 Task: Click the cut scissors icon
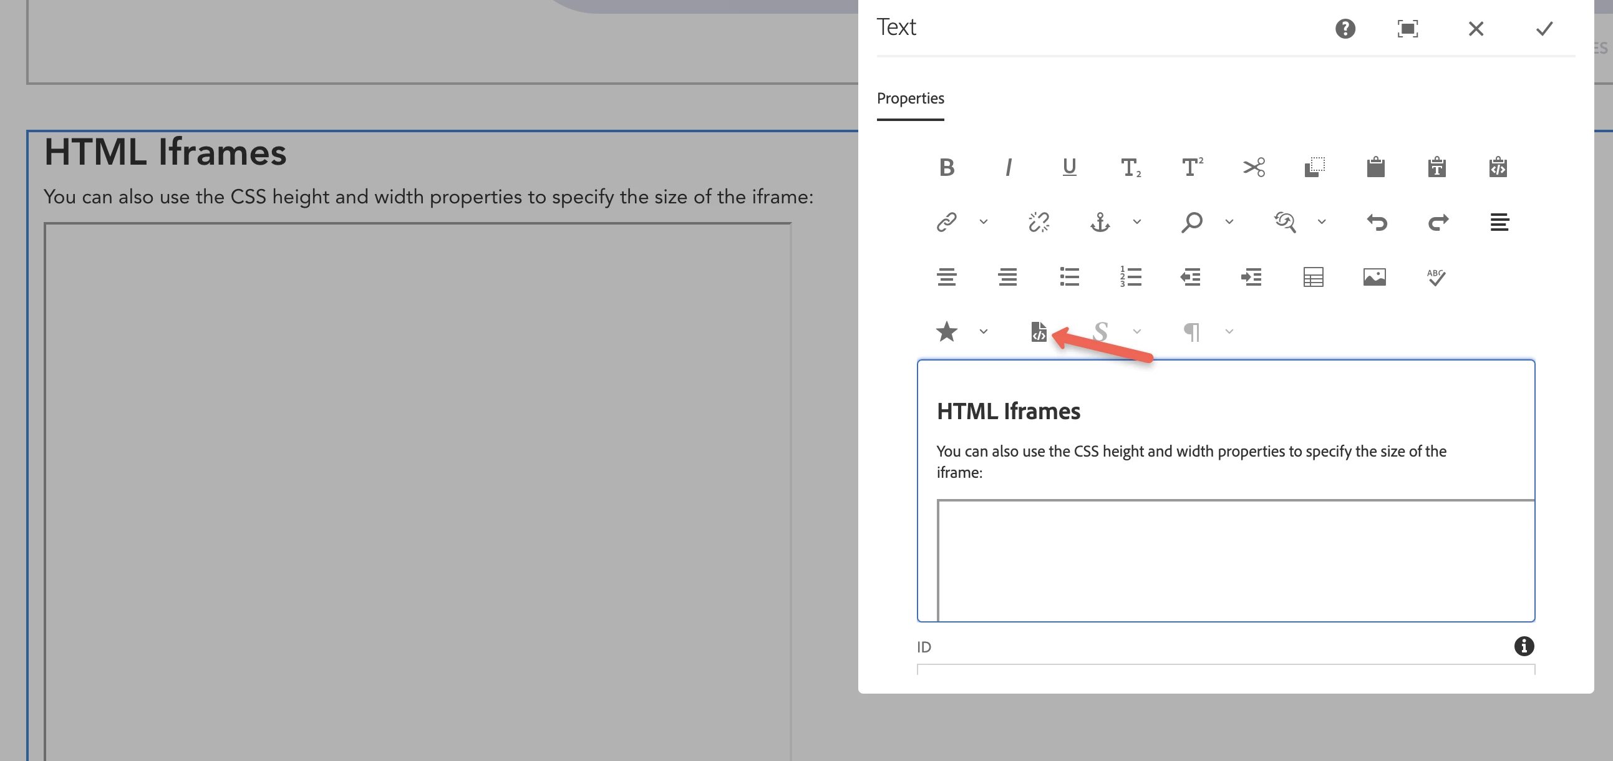1254,167
